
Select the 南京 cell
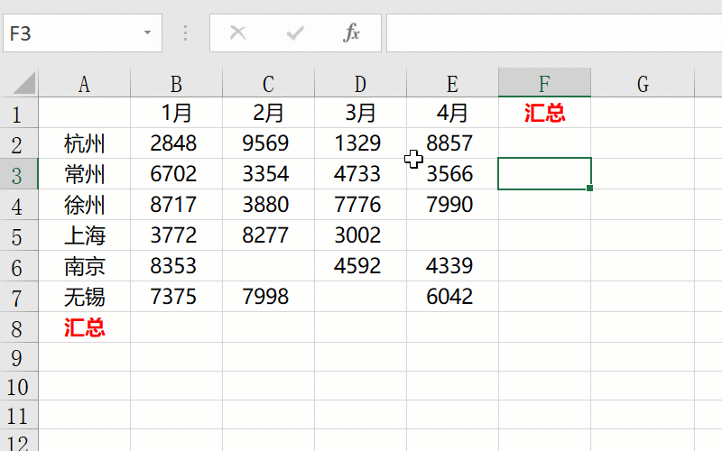click(x=84, y=266)
